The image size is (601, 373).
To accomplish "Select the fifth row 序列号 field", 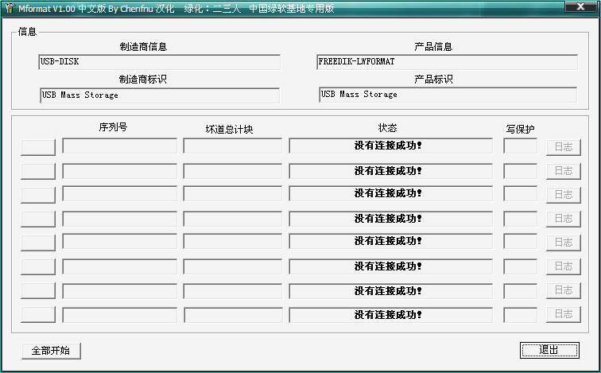I will click(x=119, y=242).
